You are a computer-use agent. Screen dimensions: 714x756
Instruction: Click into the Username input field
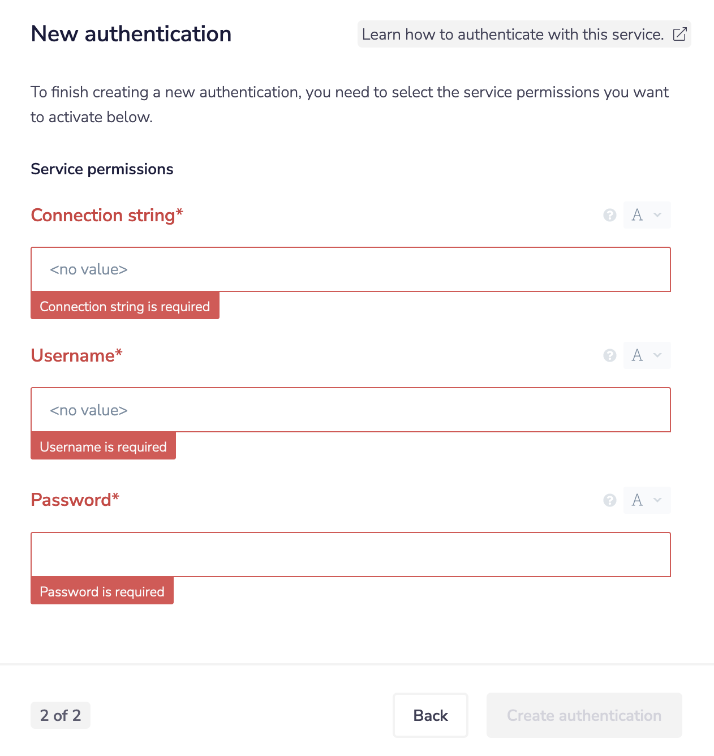351,410
